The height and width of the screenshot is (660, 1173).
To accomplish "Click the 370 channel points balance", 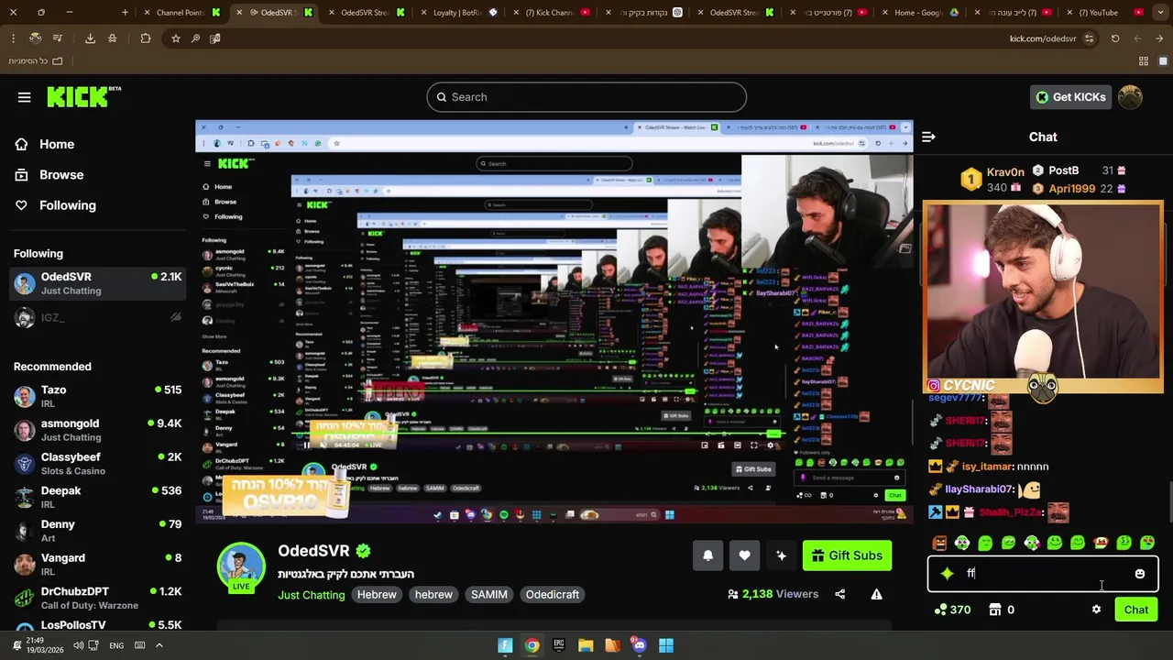I will [952, 610].
